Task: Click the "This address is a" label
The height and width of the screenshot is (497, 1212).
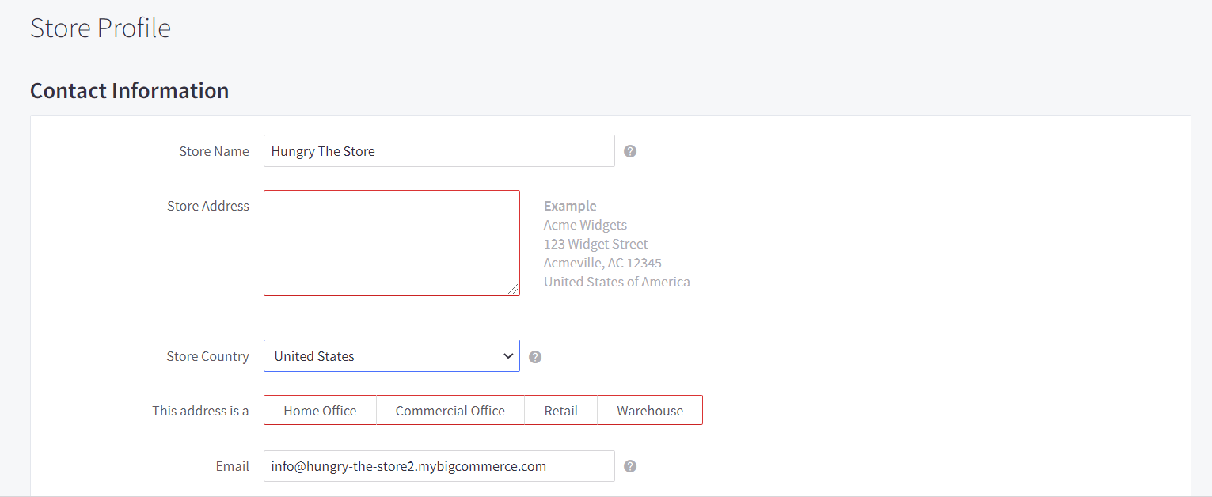Action: (200, 411)
